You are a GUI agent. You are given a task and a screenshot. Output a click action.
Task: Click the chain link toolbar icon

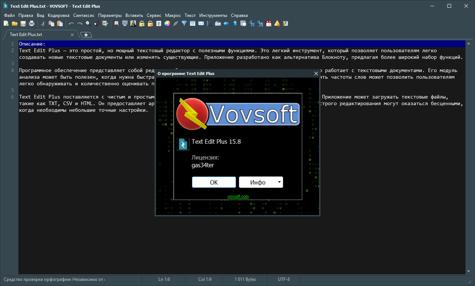click(x=176, y=24)
